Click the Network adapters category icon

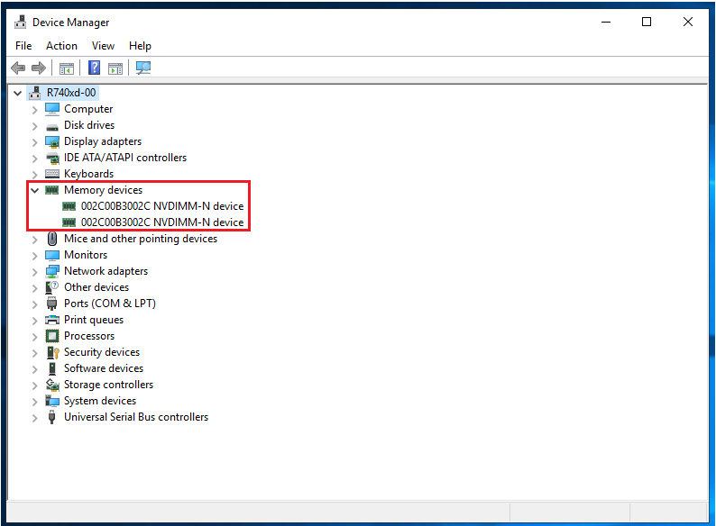[x=52, y=271]
